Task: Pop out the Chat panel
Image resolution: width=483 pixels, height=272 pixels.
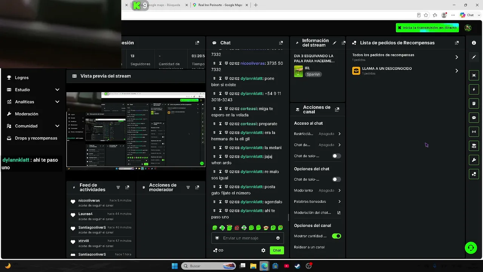Action: pyautogui.click(x=281, y=43)
